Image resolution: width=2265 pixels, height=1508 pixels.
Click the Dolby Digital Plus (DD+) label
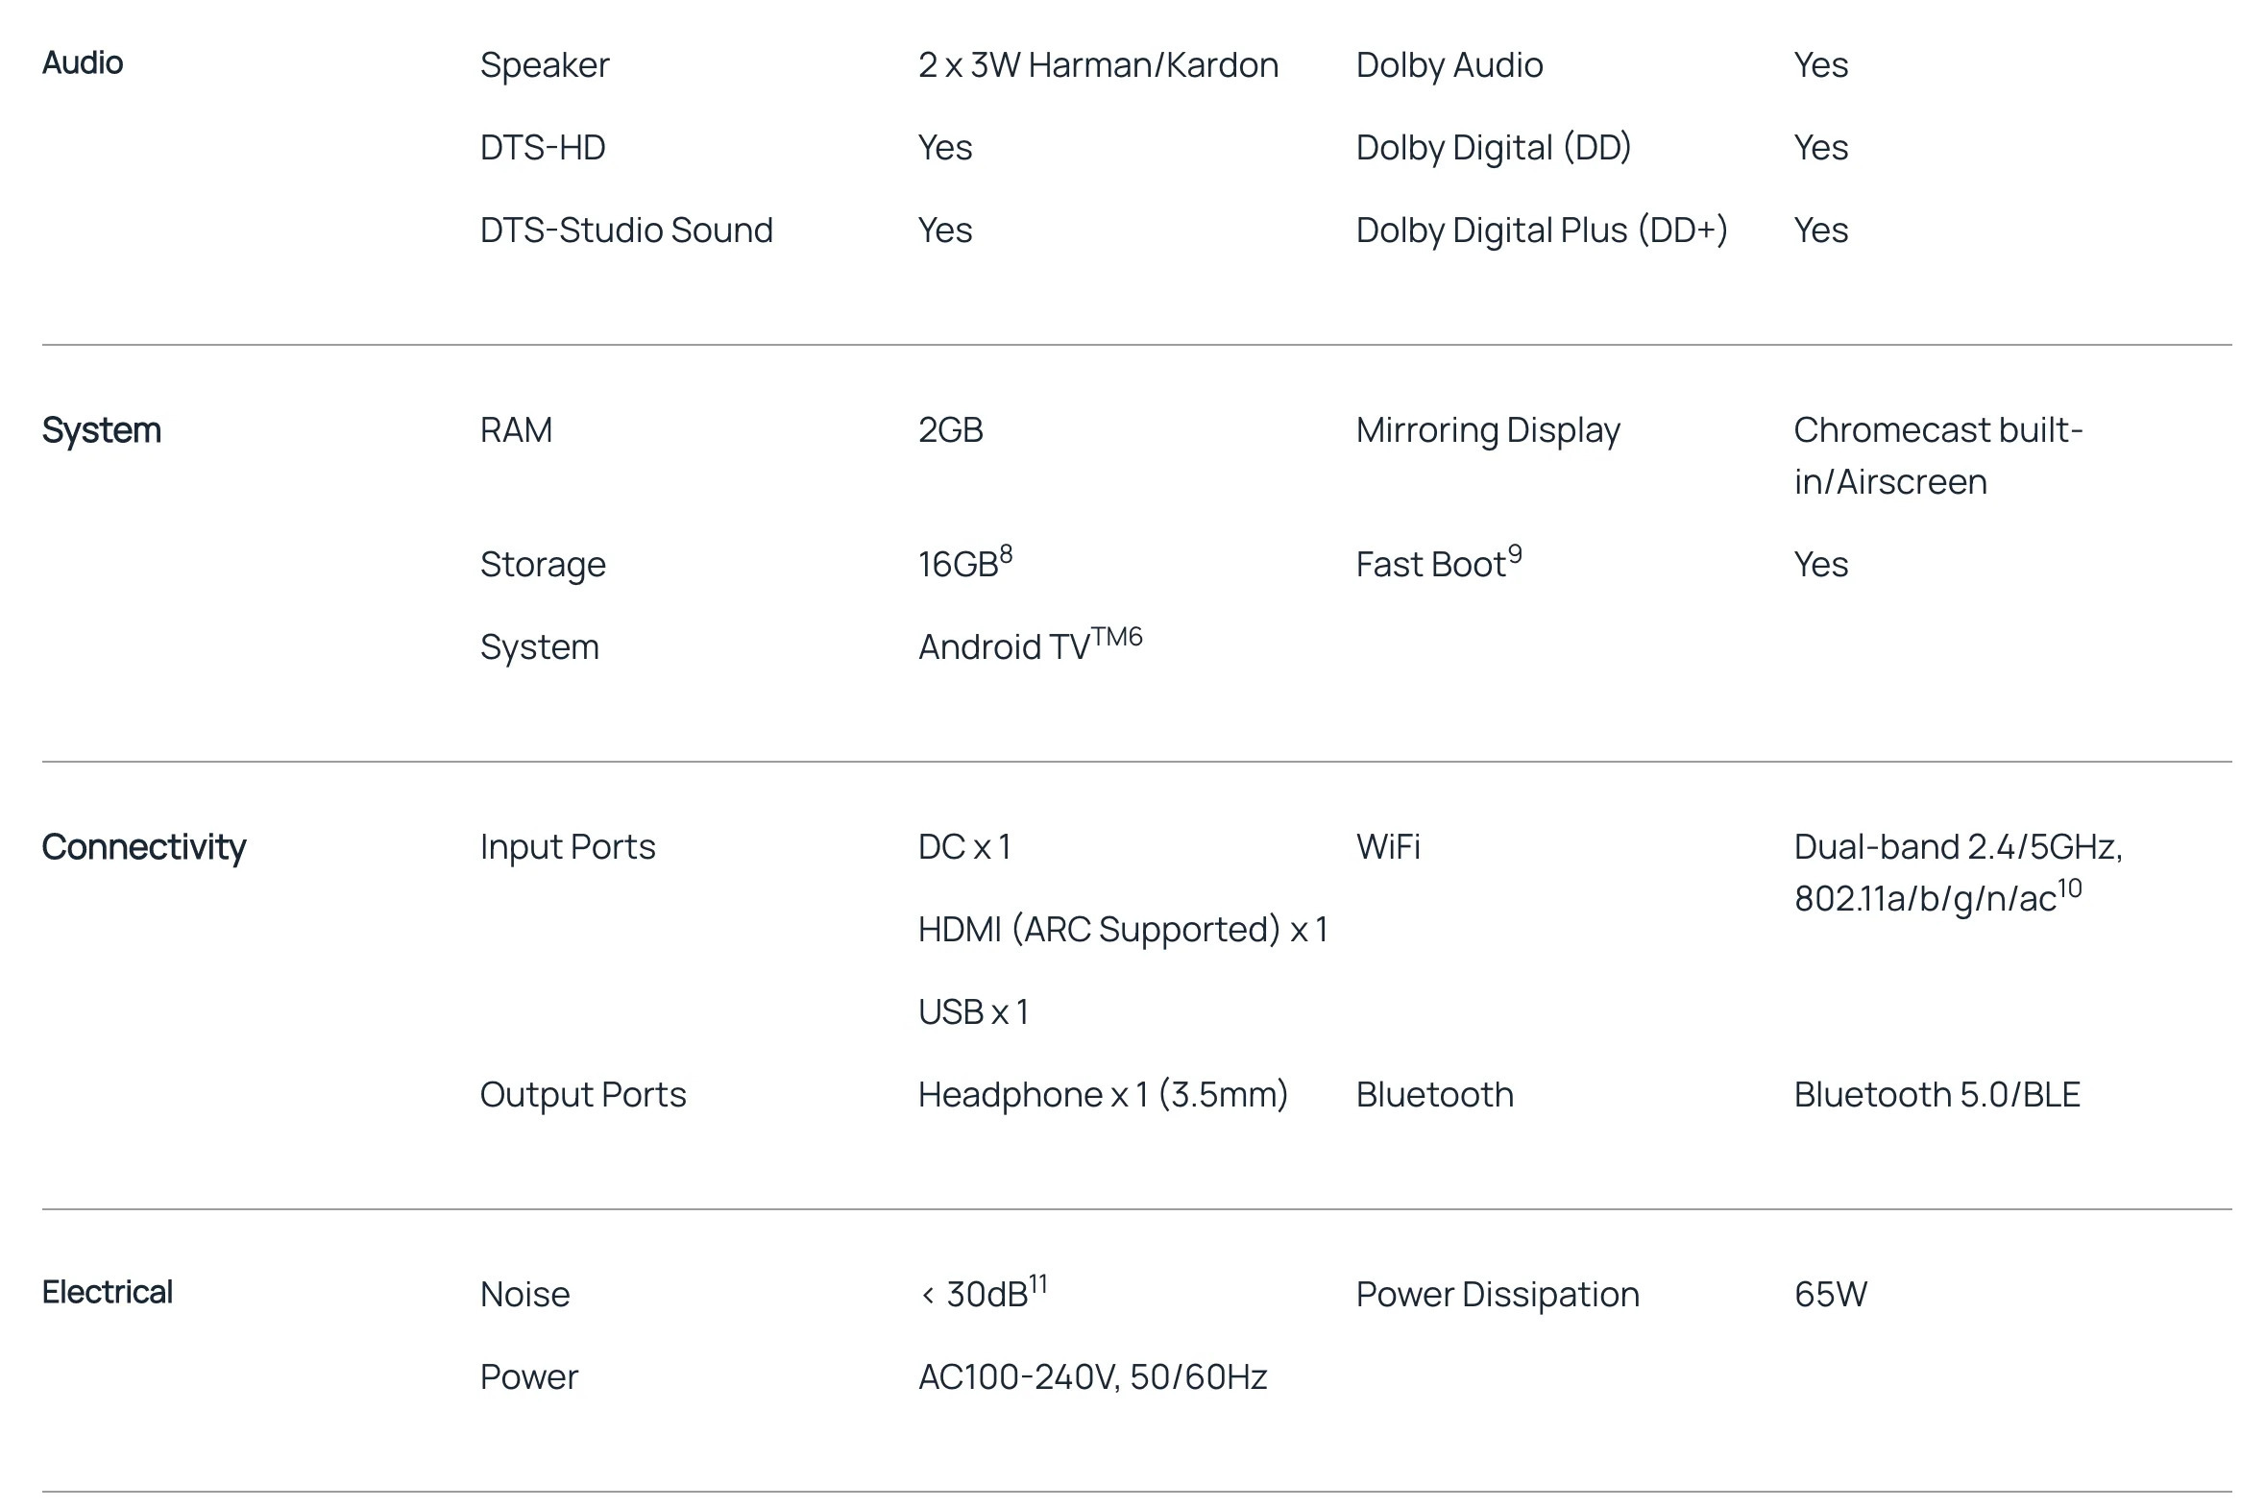point(1541,231)
